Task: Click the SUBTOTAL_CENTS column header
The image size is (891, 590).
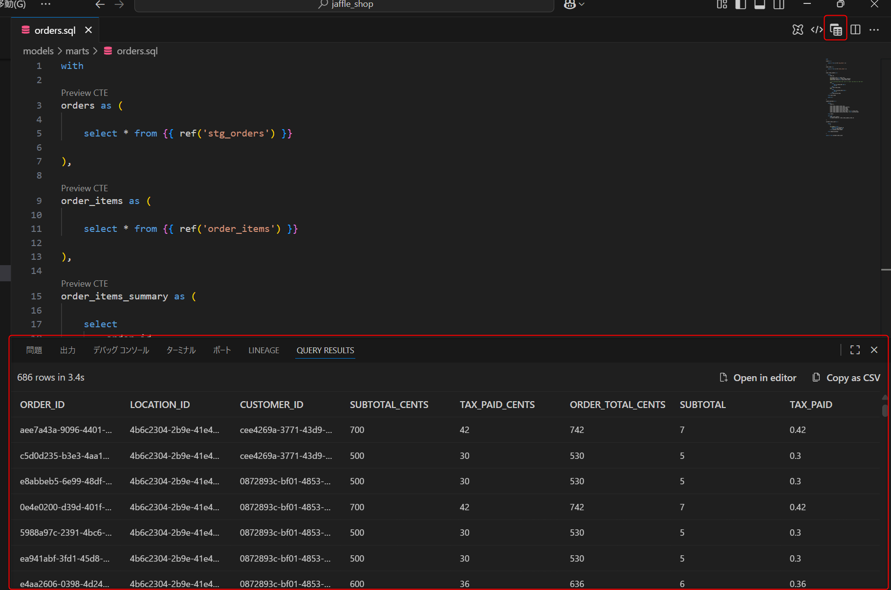Action: 389,405
